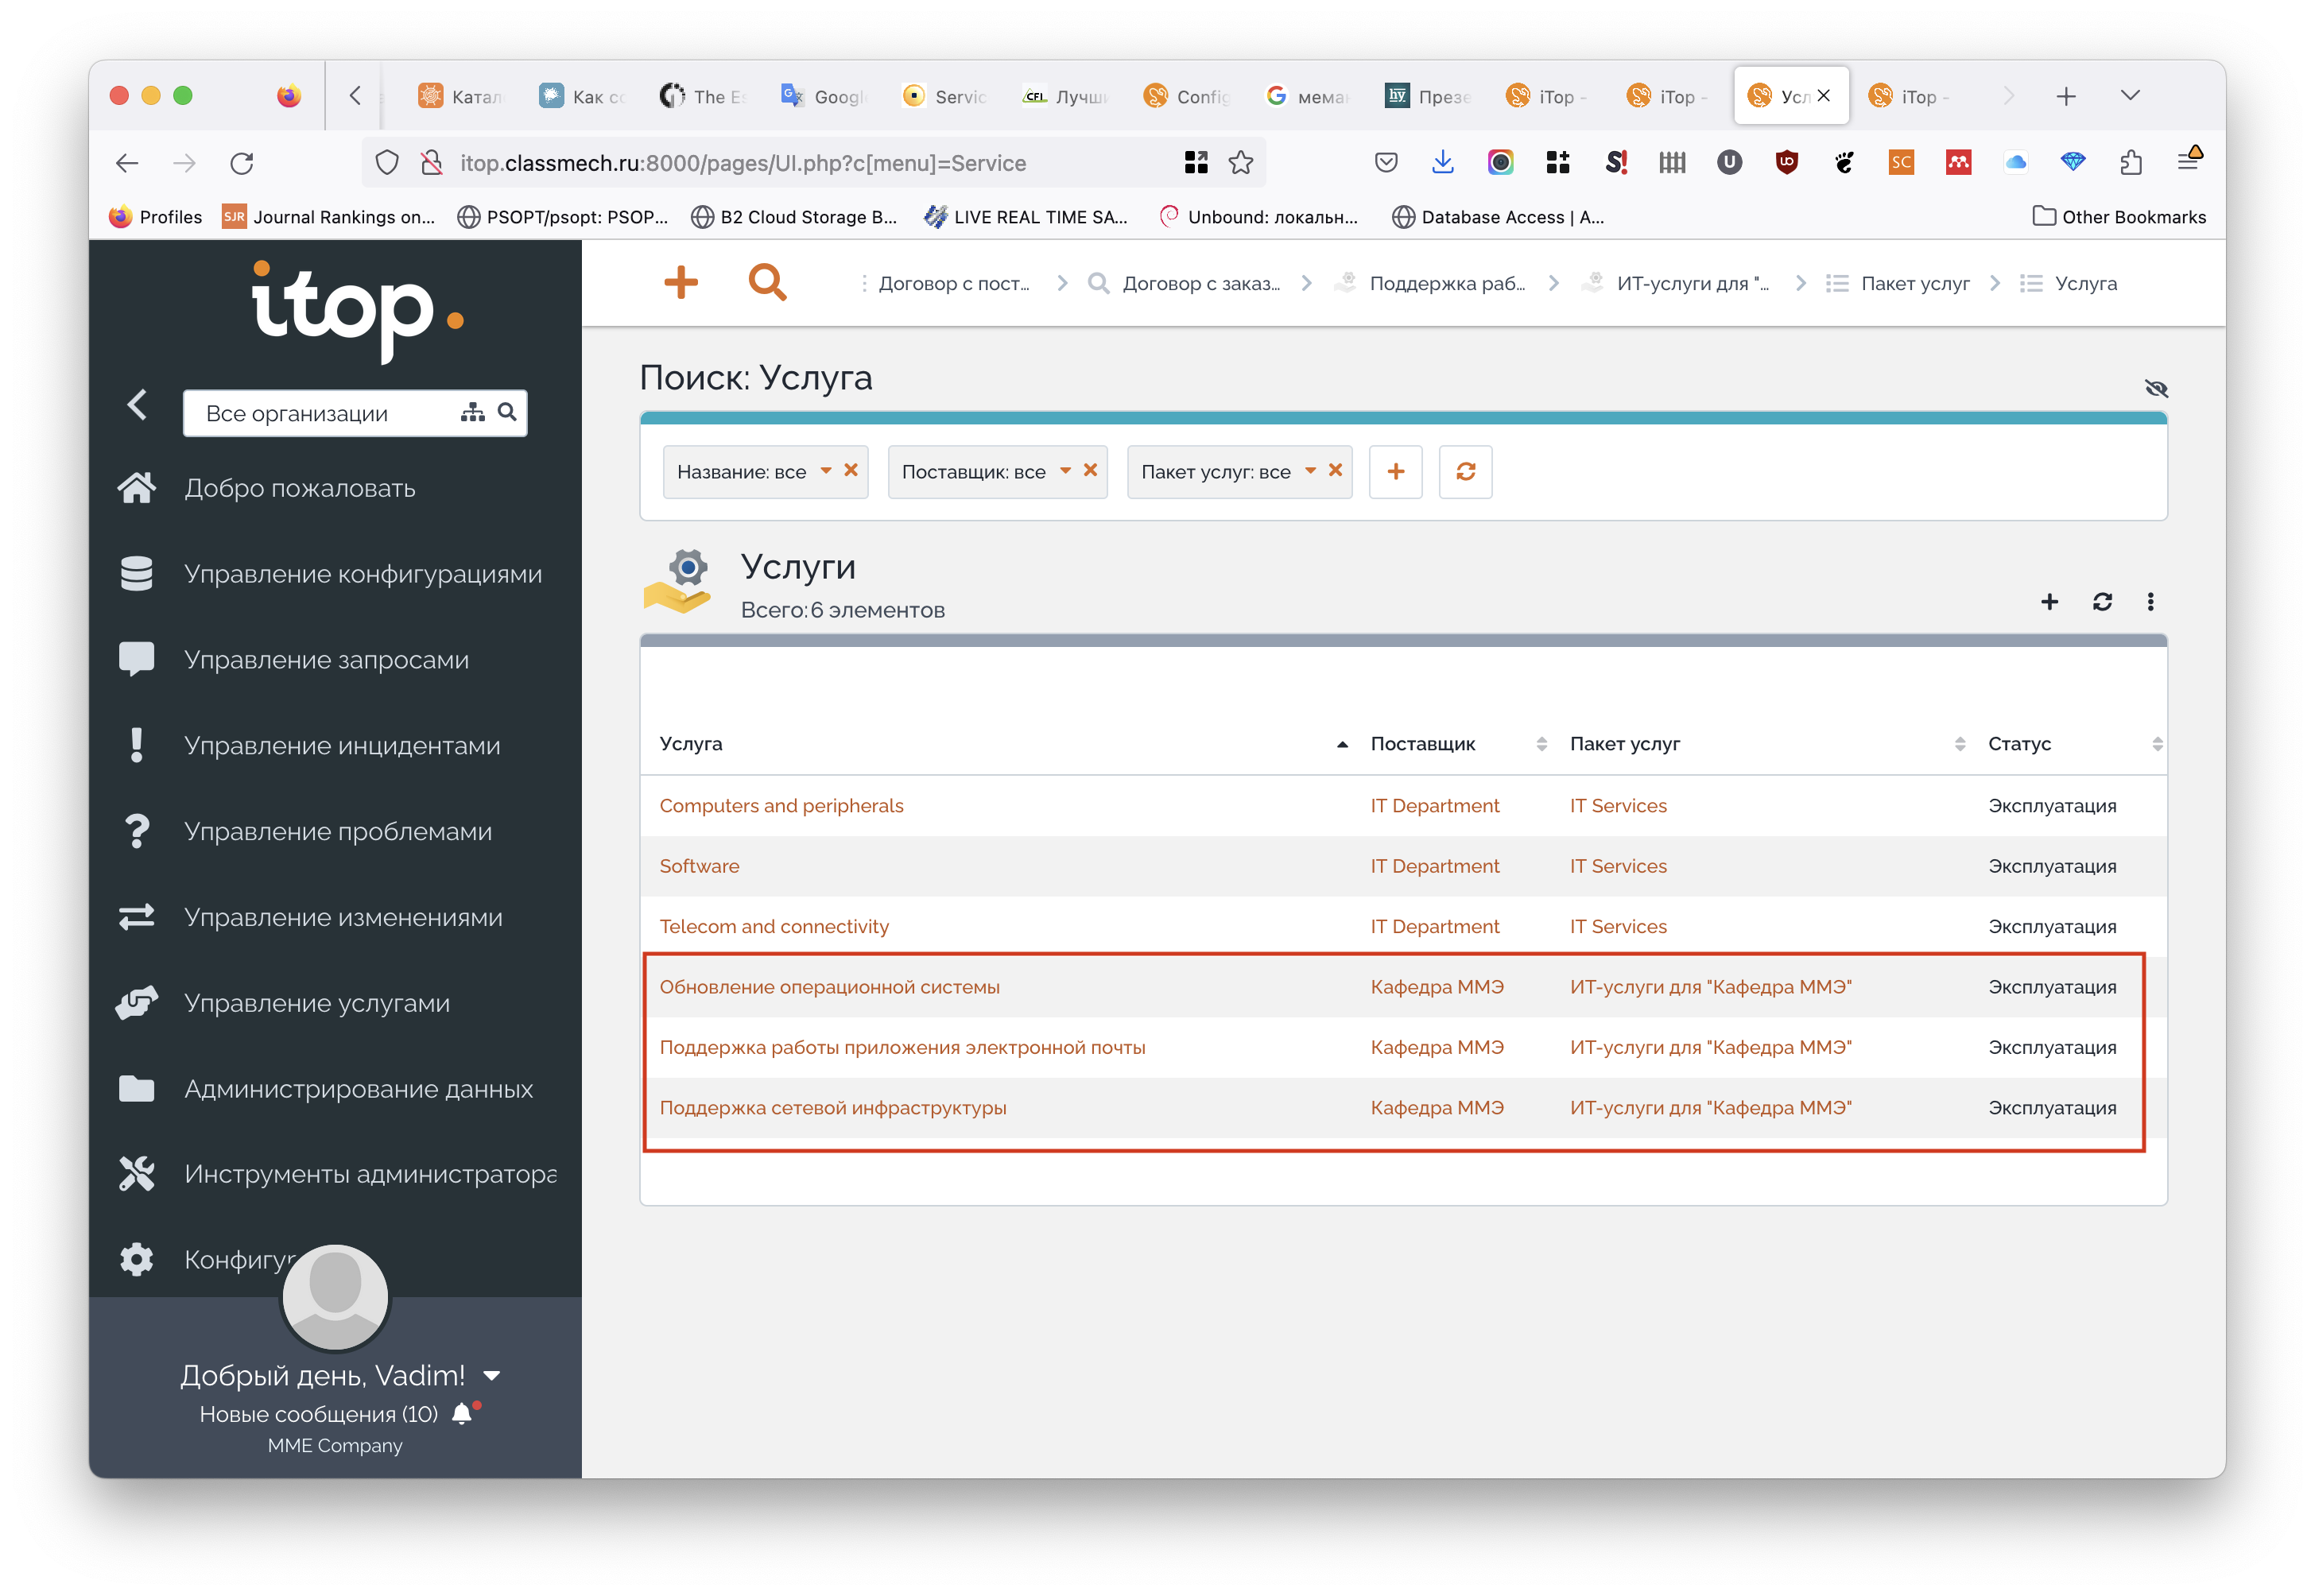Expand the Пакет услуг: все filter dropdown
Image resolution: width=2315 pixels, height=1596 pixels.
1310,471
